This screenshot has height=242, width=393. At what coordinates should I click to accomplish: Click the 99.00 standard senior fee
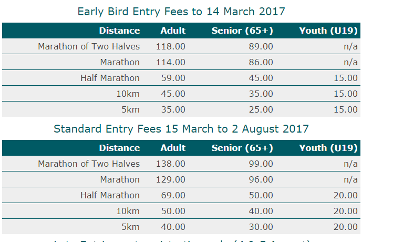click(x=261, y=164)
